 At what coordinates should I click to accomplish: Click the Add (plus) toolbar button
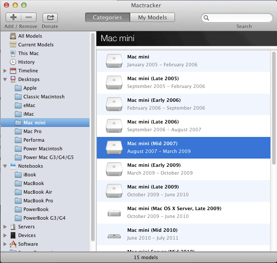[x=13, y=17]
